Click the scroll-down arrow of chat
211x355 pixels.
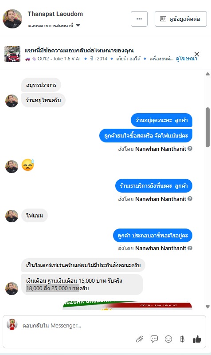click(207, 307)
